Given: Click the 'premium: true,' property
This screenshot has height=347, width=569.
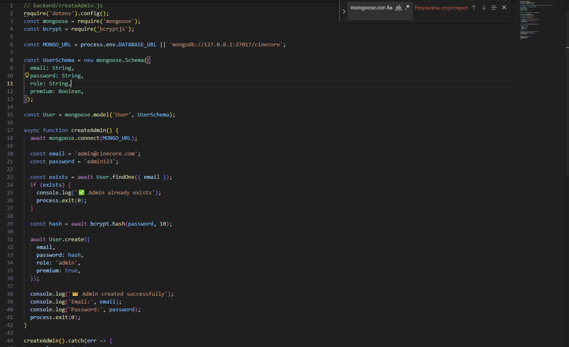Looking at the screenshot, I should [58, 270].
